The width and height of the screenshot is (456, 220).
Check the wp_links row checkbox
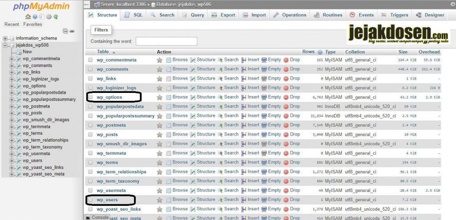[x=90, y=78]
